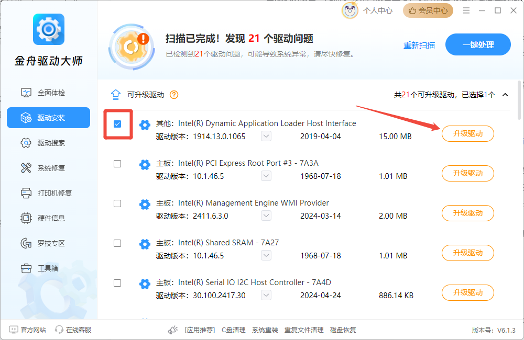This screenshot has height=340, width=524.
Task: Click 重新扫描 link
Action: pyautogui.click(x=419, y=45)
